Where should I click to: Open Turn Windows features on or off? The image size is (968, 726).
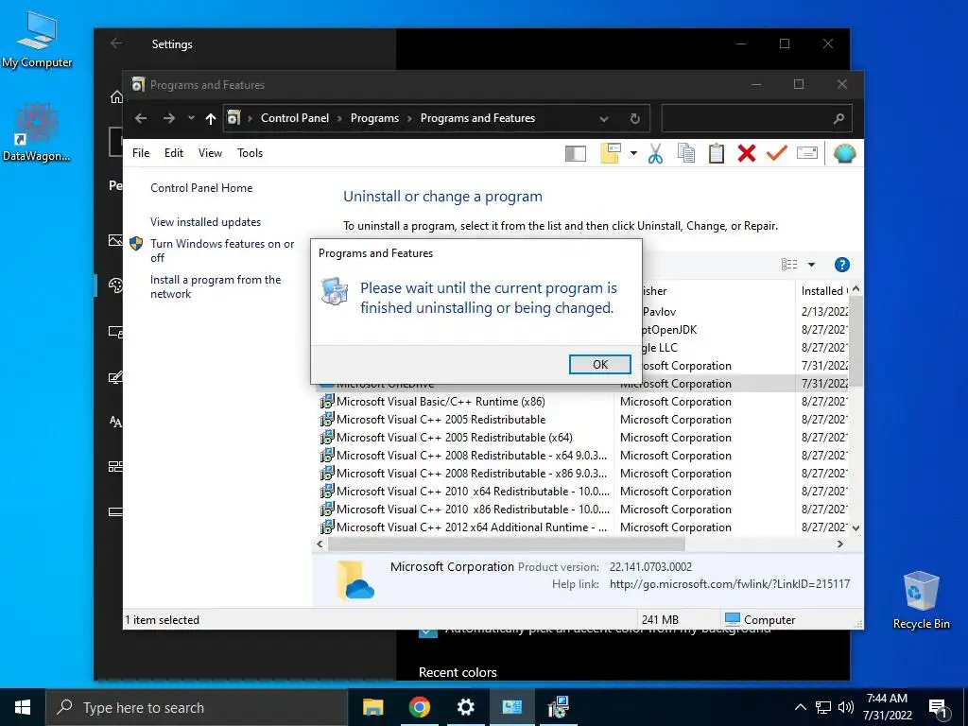coord(222,250)
